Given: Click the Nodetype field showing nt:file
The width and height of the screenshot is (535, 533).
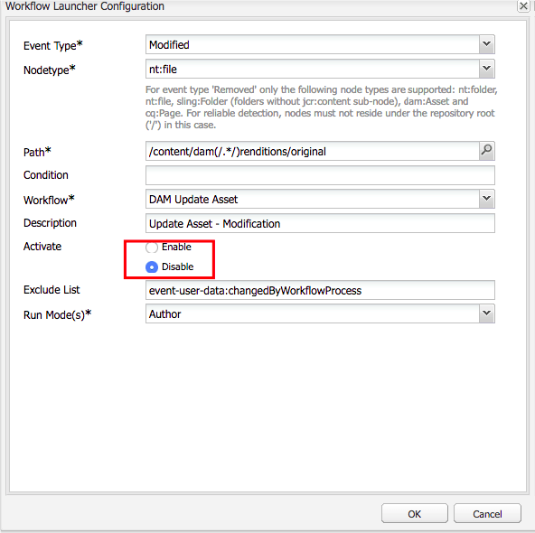Looking at the screenshot, I should tap(313, 69).
